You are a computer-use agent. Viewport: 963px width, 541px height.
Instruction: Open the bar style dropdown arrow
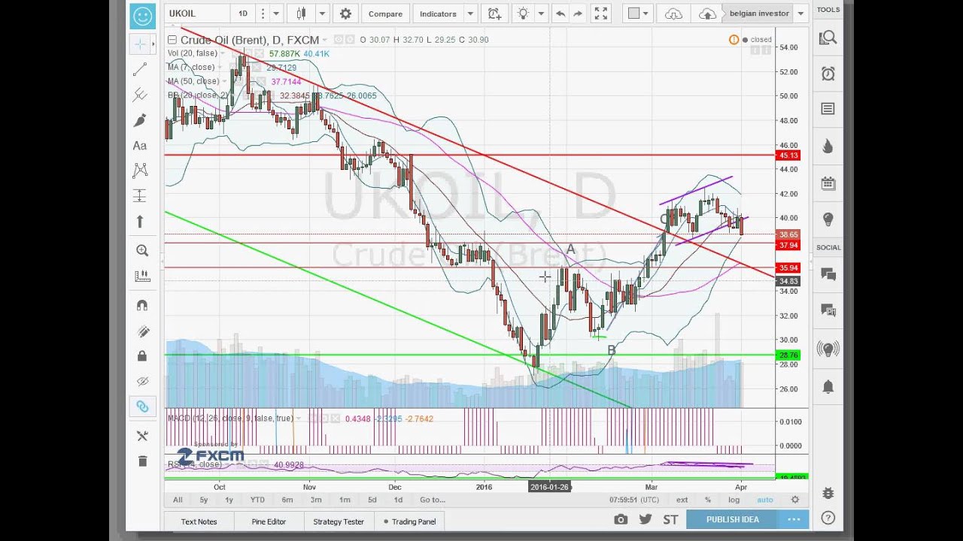click(x=322, y=14)
